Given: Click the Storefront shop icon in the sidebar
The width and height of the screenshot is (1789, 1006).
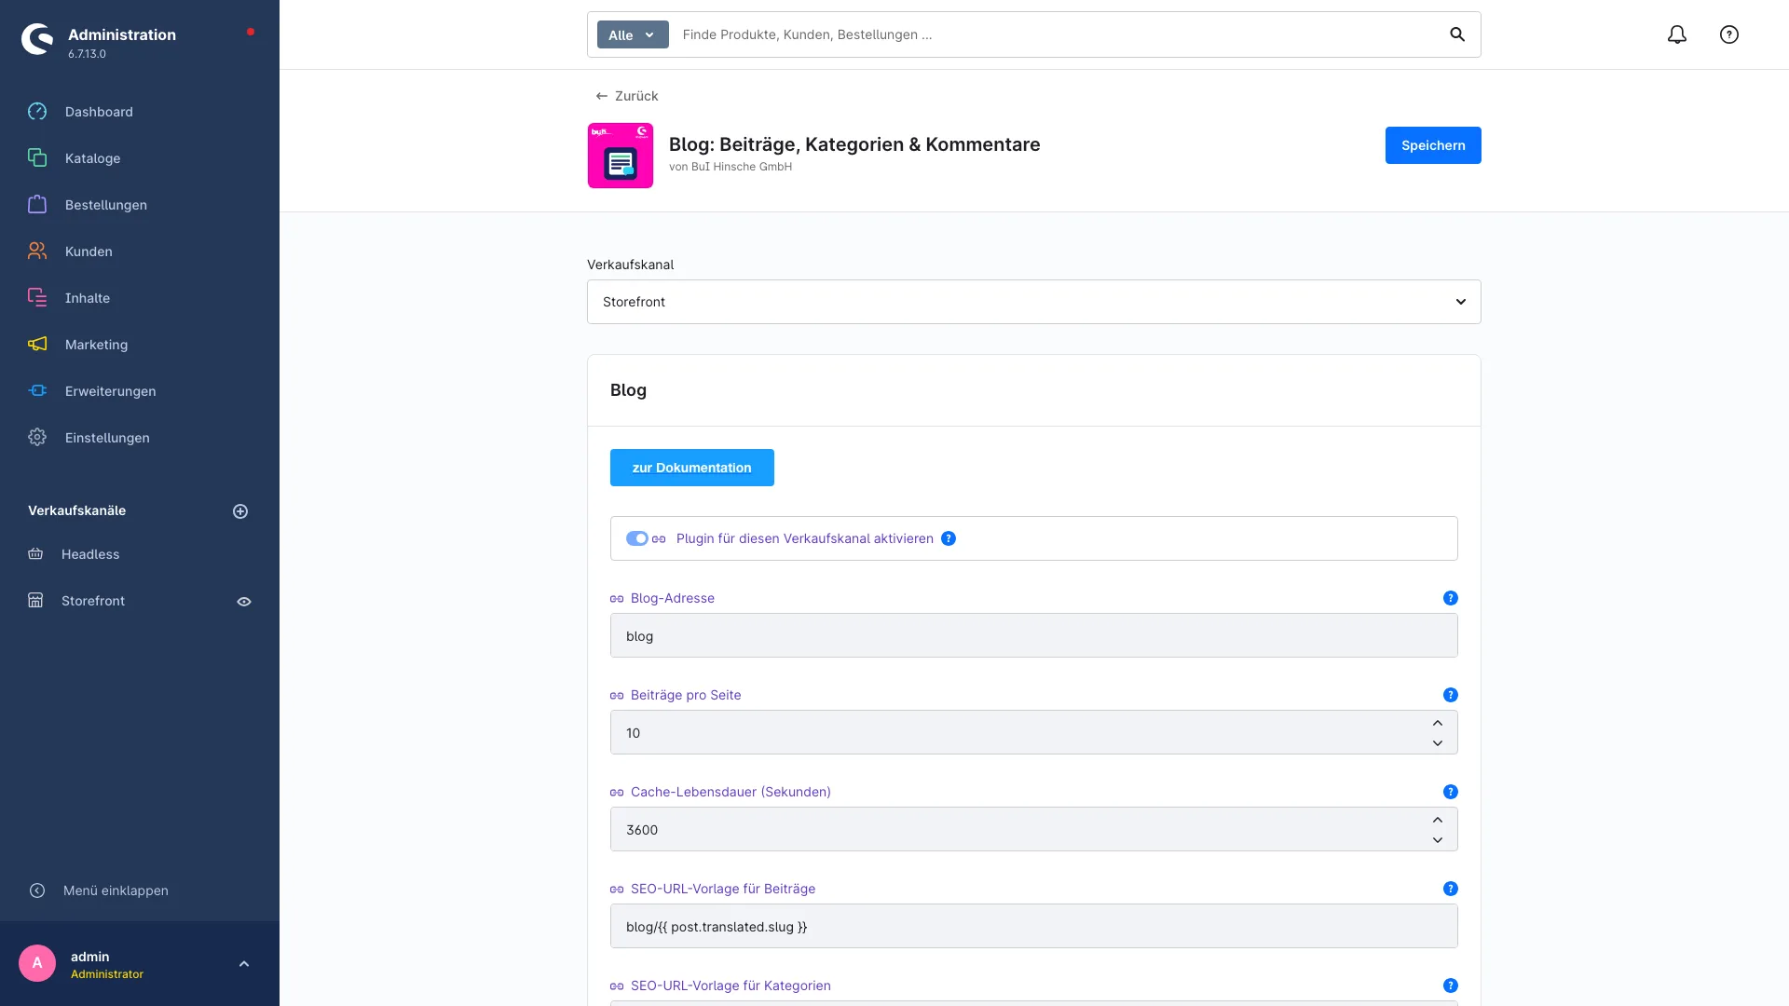Looking at the screenshot, I should [x=35, y=601].
